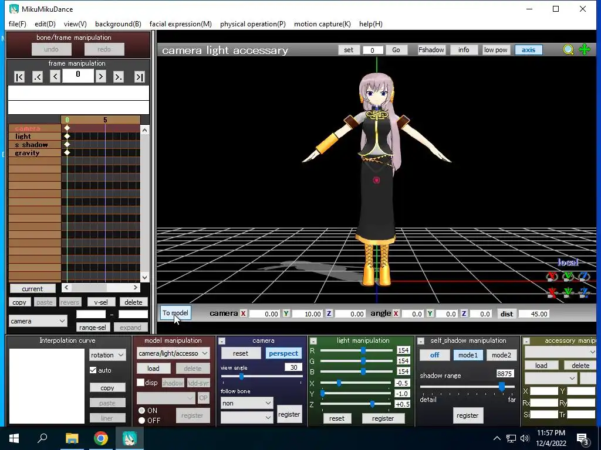The height and width of the screenshot is (450, 601).
Task: Jump to first frame button
Action: click(x=19, y=77)
